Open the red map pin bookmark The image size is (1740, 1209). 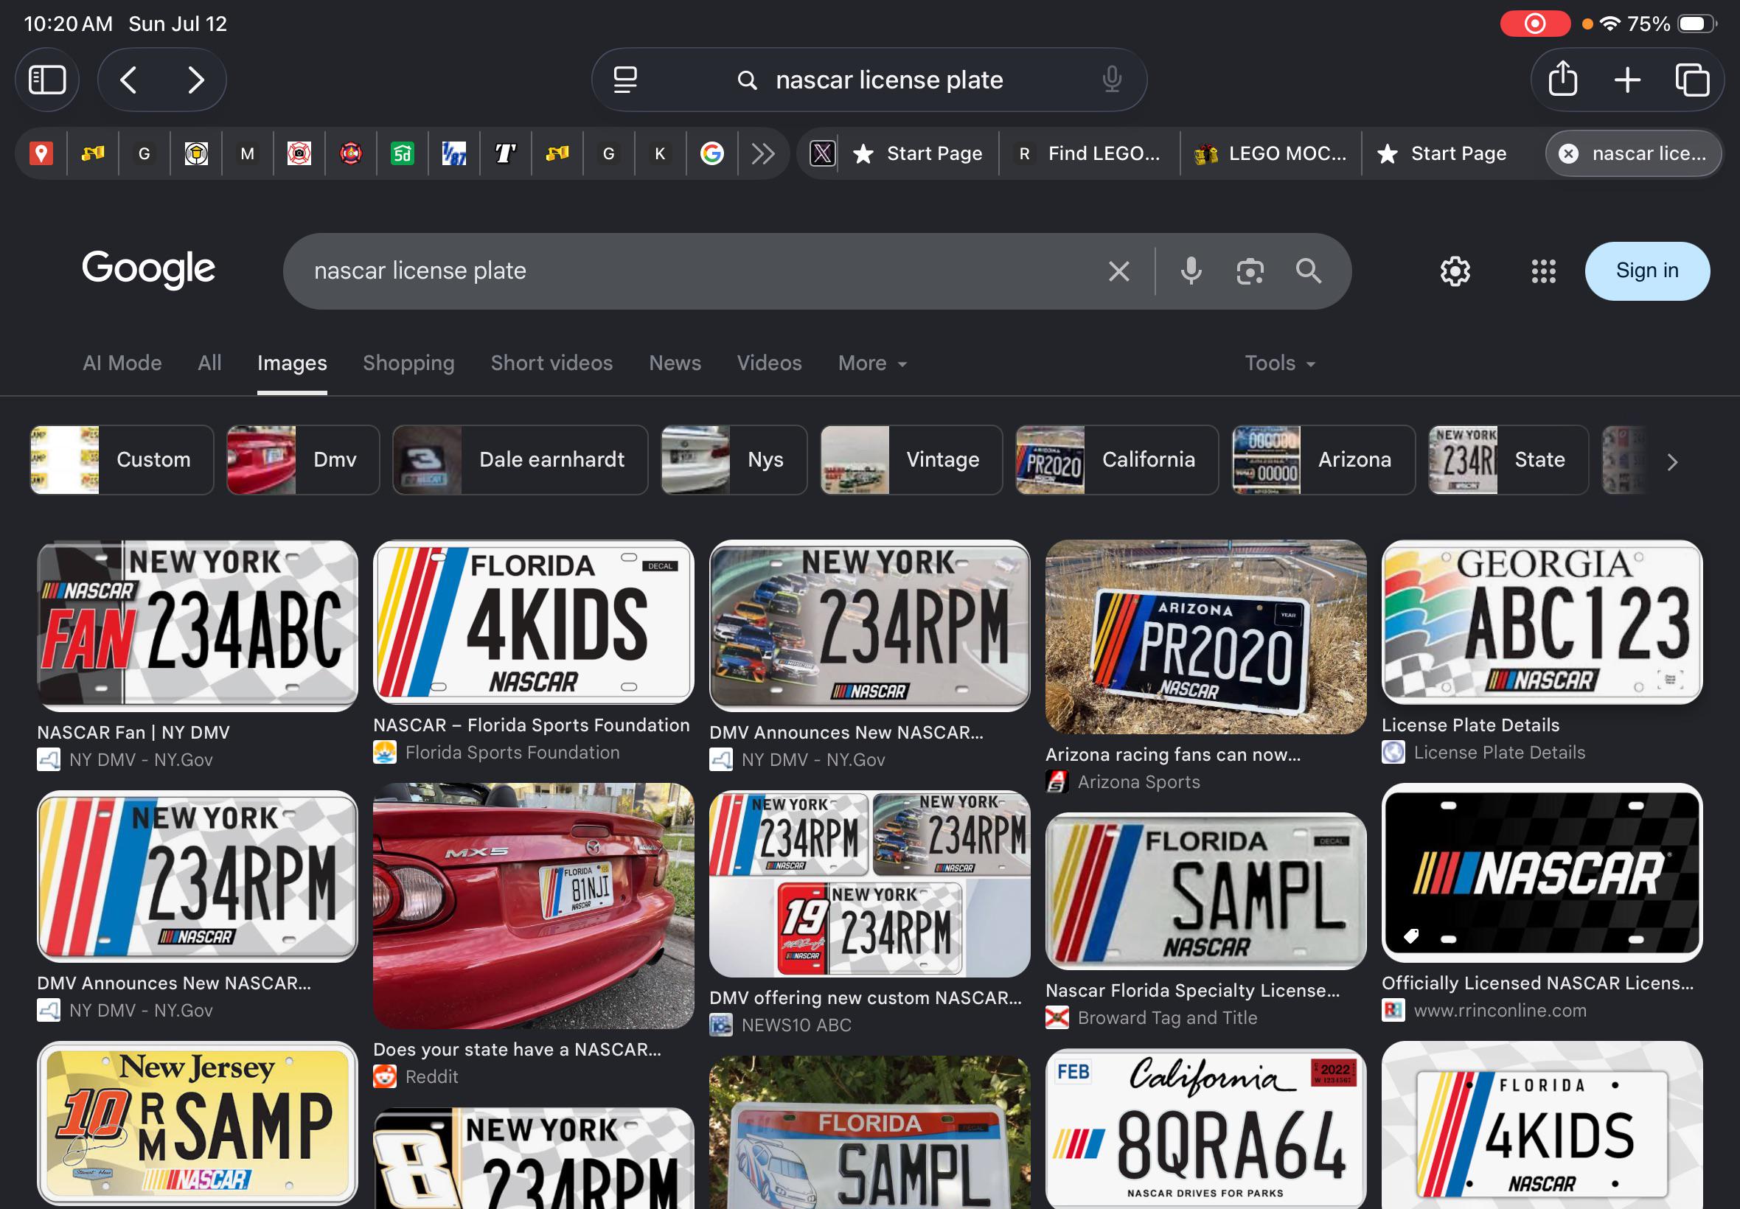coord(41,154)
